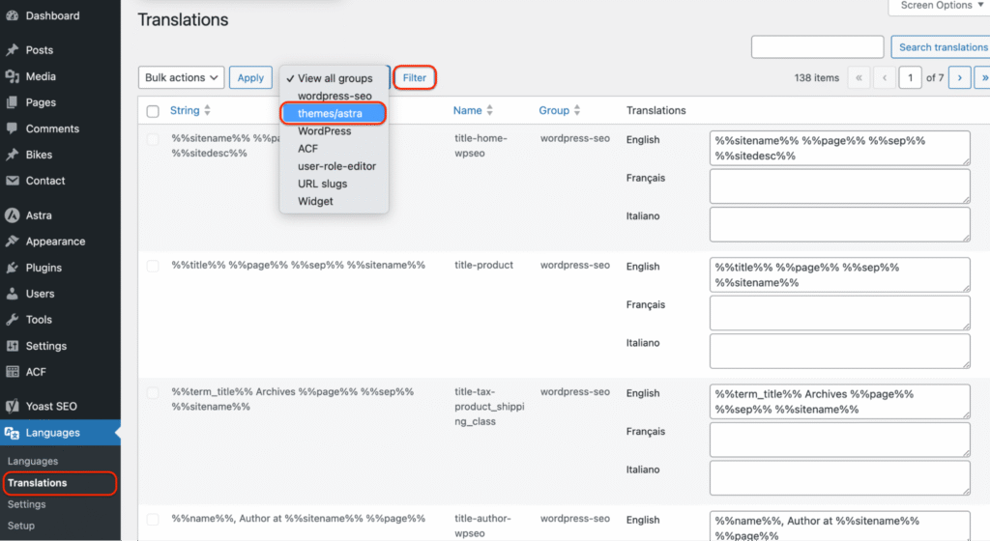Open Setup submenu link
This screenshot has height=541, width=990.
[21, 526]
